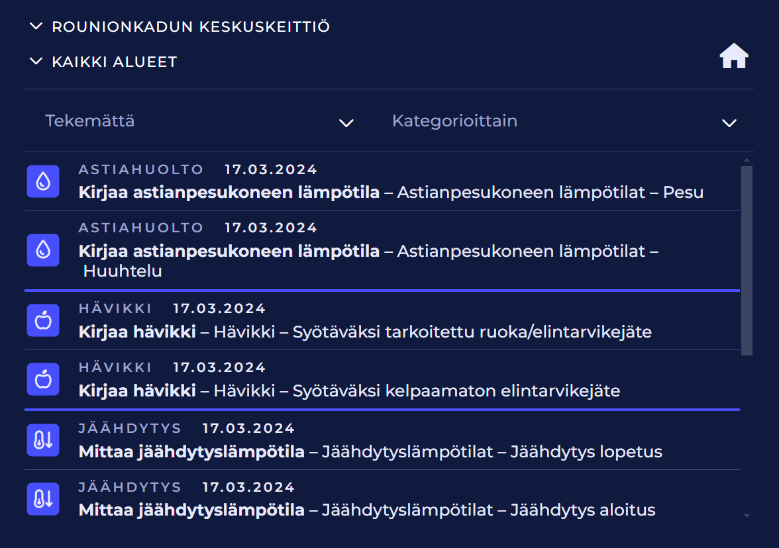Click apple icon for kelpaamaton elintarvikejäte
Screen dimensions: 779x548
tap(43, 380)
